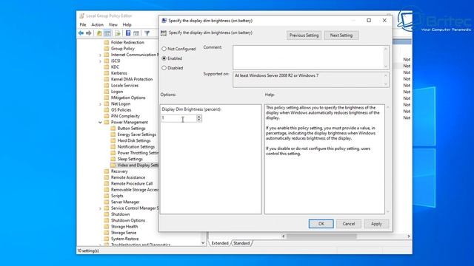Screen dimensions: 474x266
Task: Click the horizontal scrollbar thumb in settings list
Action: pyautogui.click(x=321, y=236)
